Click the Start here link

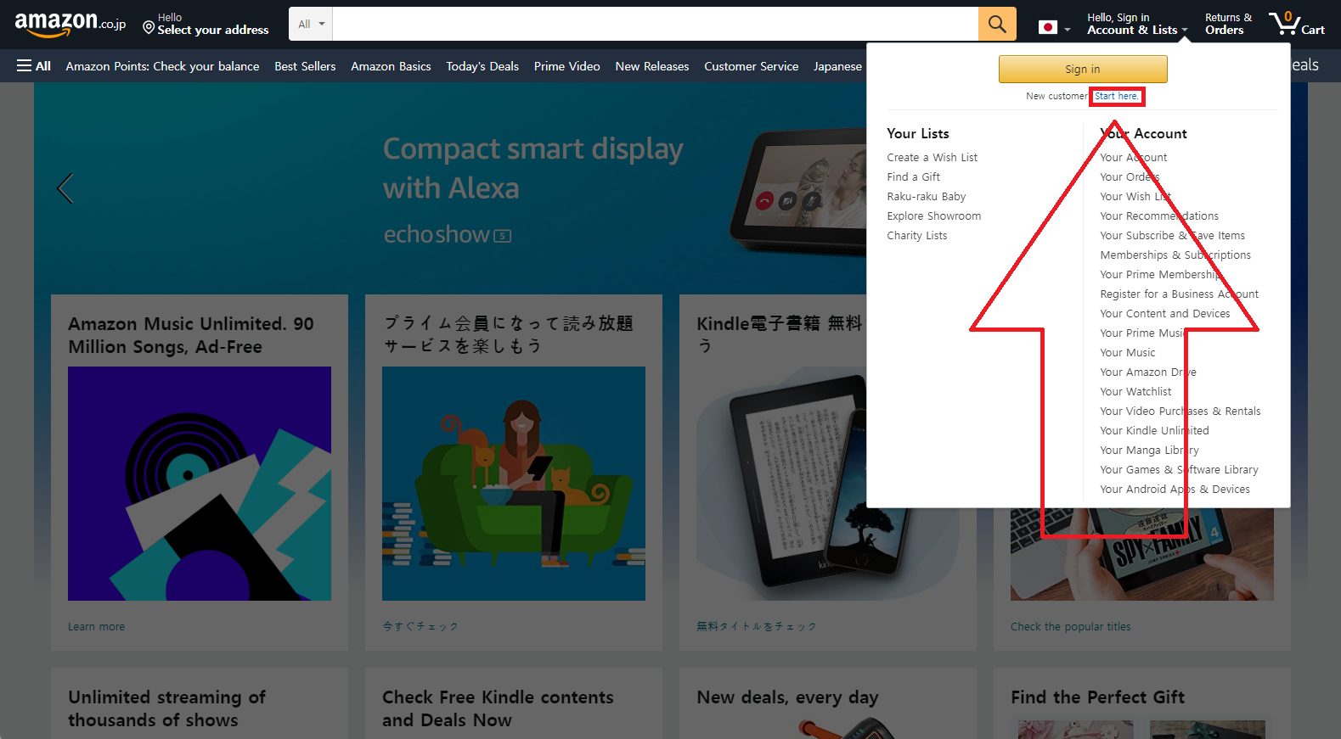click(1116, 96)
